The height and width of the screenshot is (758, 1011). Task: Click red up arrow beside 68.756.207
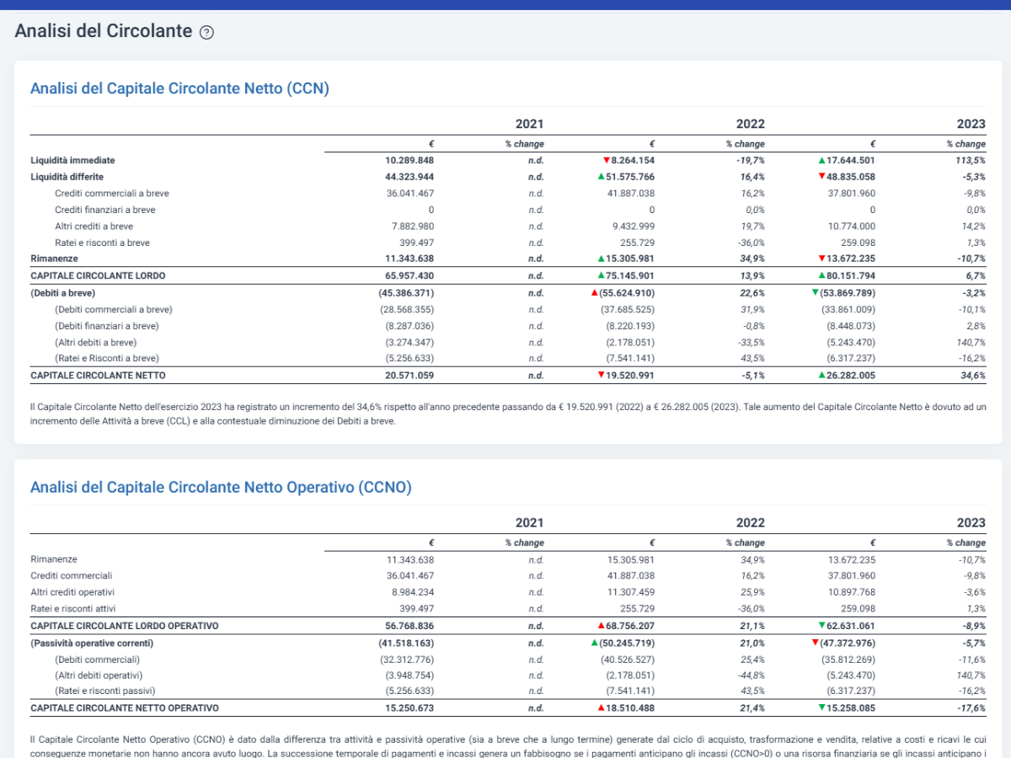601,626
